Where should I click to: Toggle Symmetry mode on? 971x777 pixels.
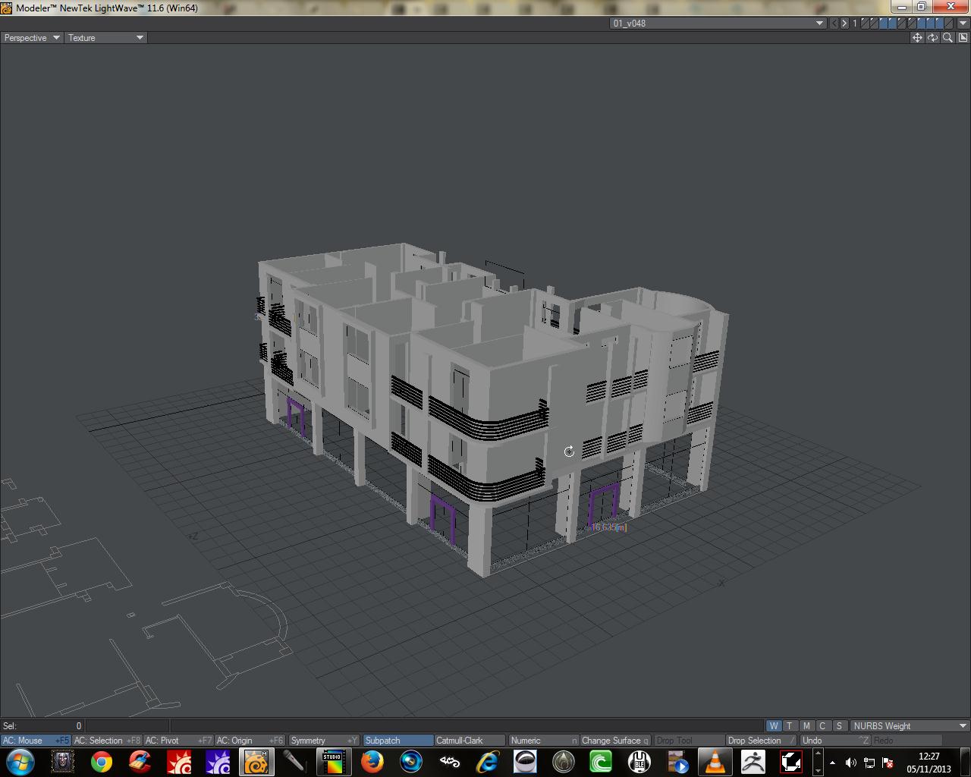[323, 741]
